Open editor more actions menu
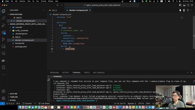The width and height of the screenshot is (195, 110). pos(192,10)
